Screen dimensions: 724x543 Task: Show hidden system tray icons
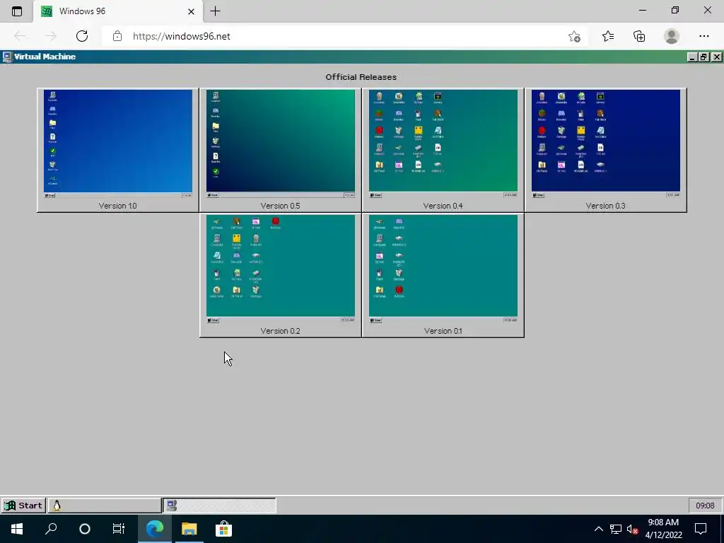click(598, 529)
